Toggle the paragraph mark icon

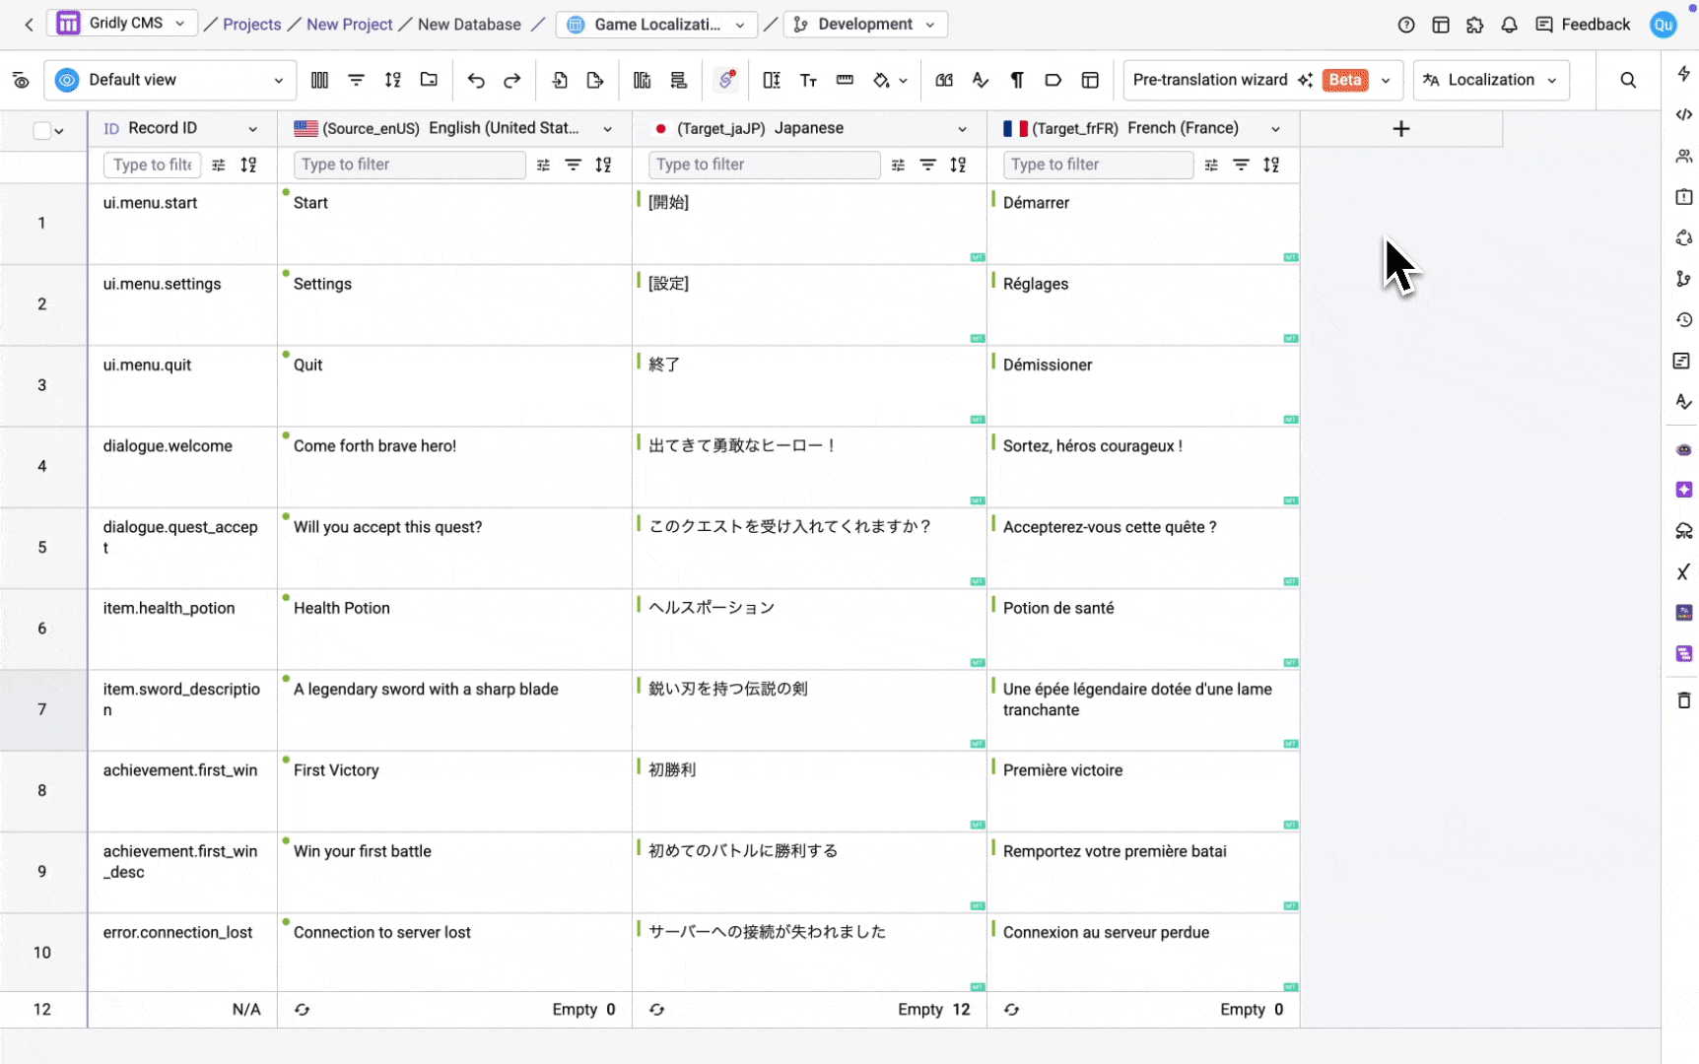1016,80
